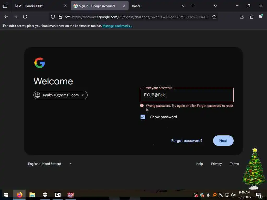This screenshot has height=200, width=267.
Task: Open the saved password key icon
Action: click(x=68, y=17)
